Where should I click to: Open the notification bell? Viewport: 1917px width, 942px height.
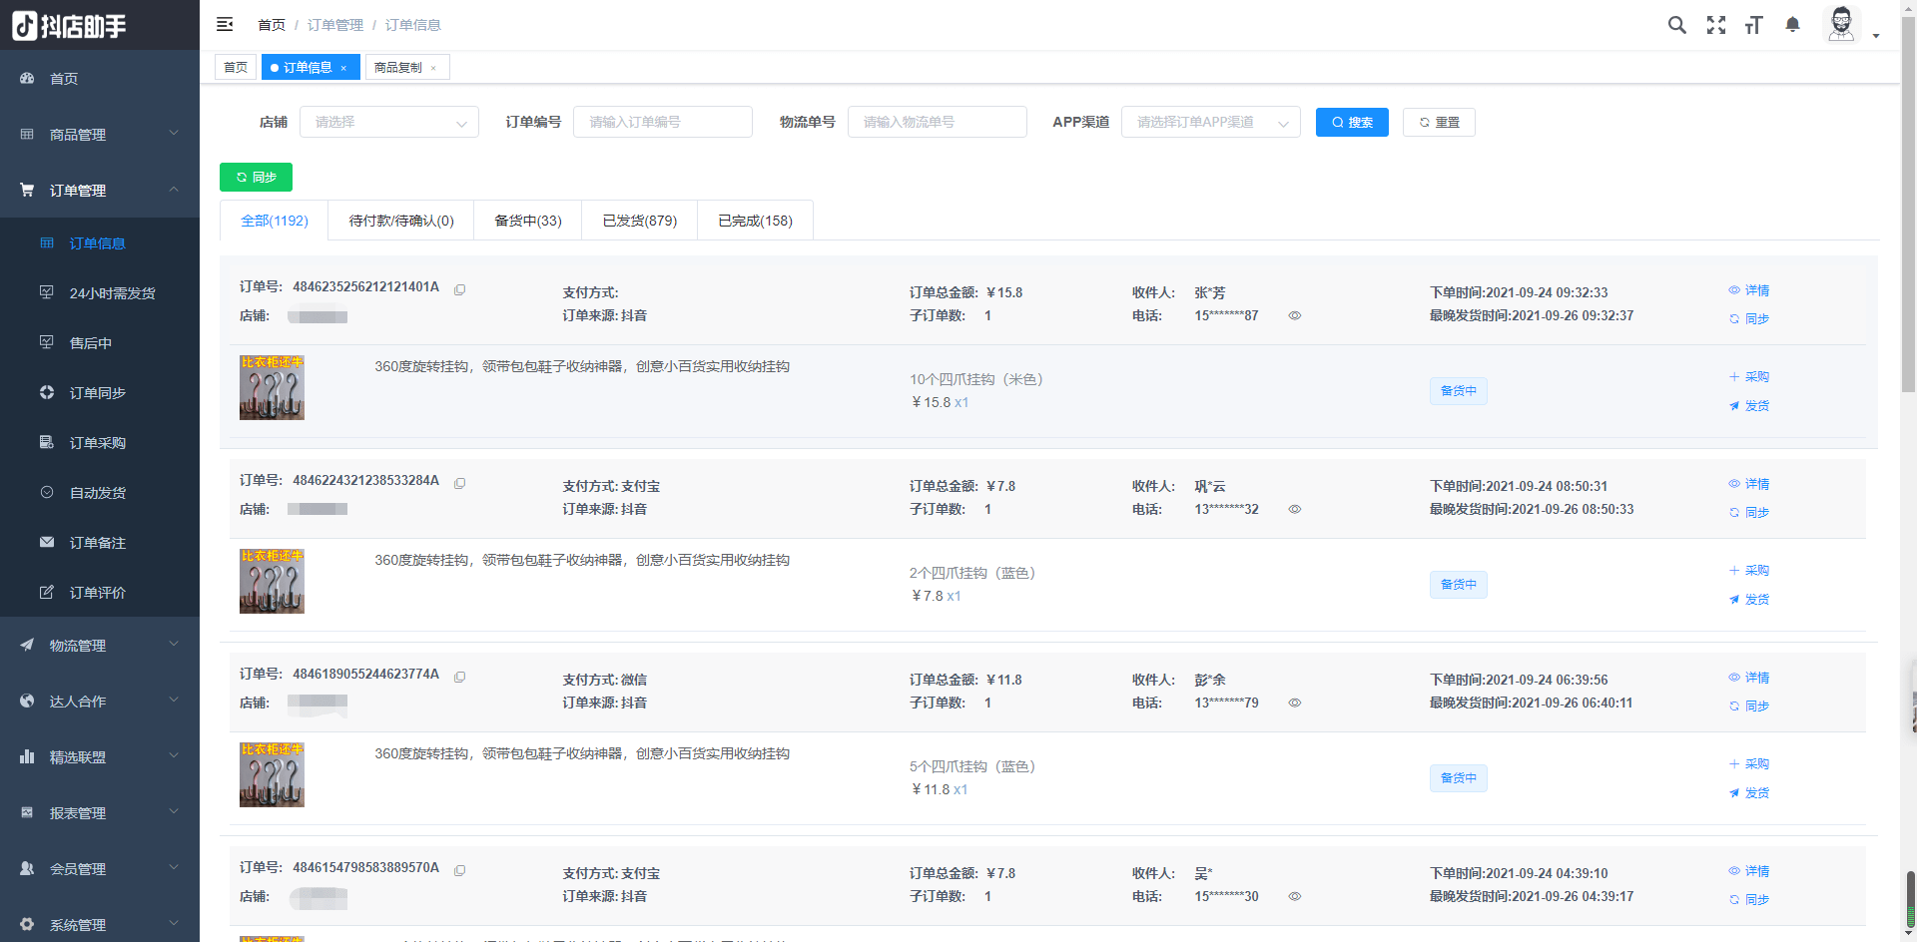[1792, 25]
